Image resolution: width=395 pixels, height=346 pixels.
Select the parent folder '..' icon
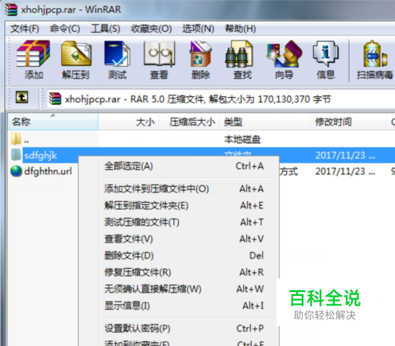[16, 139]
